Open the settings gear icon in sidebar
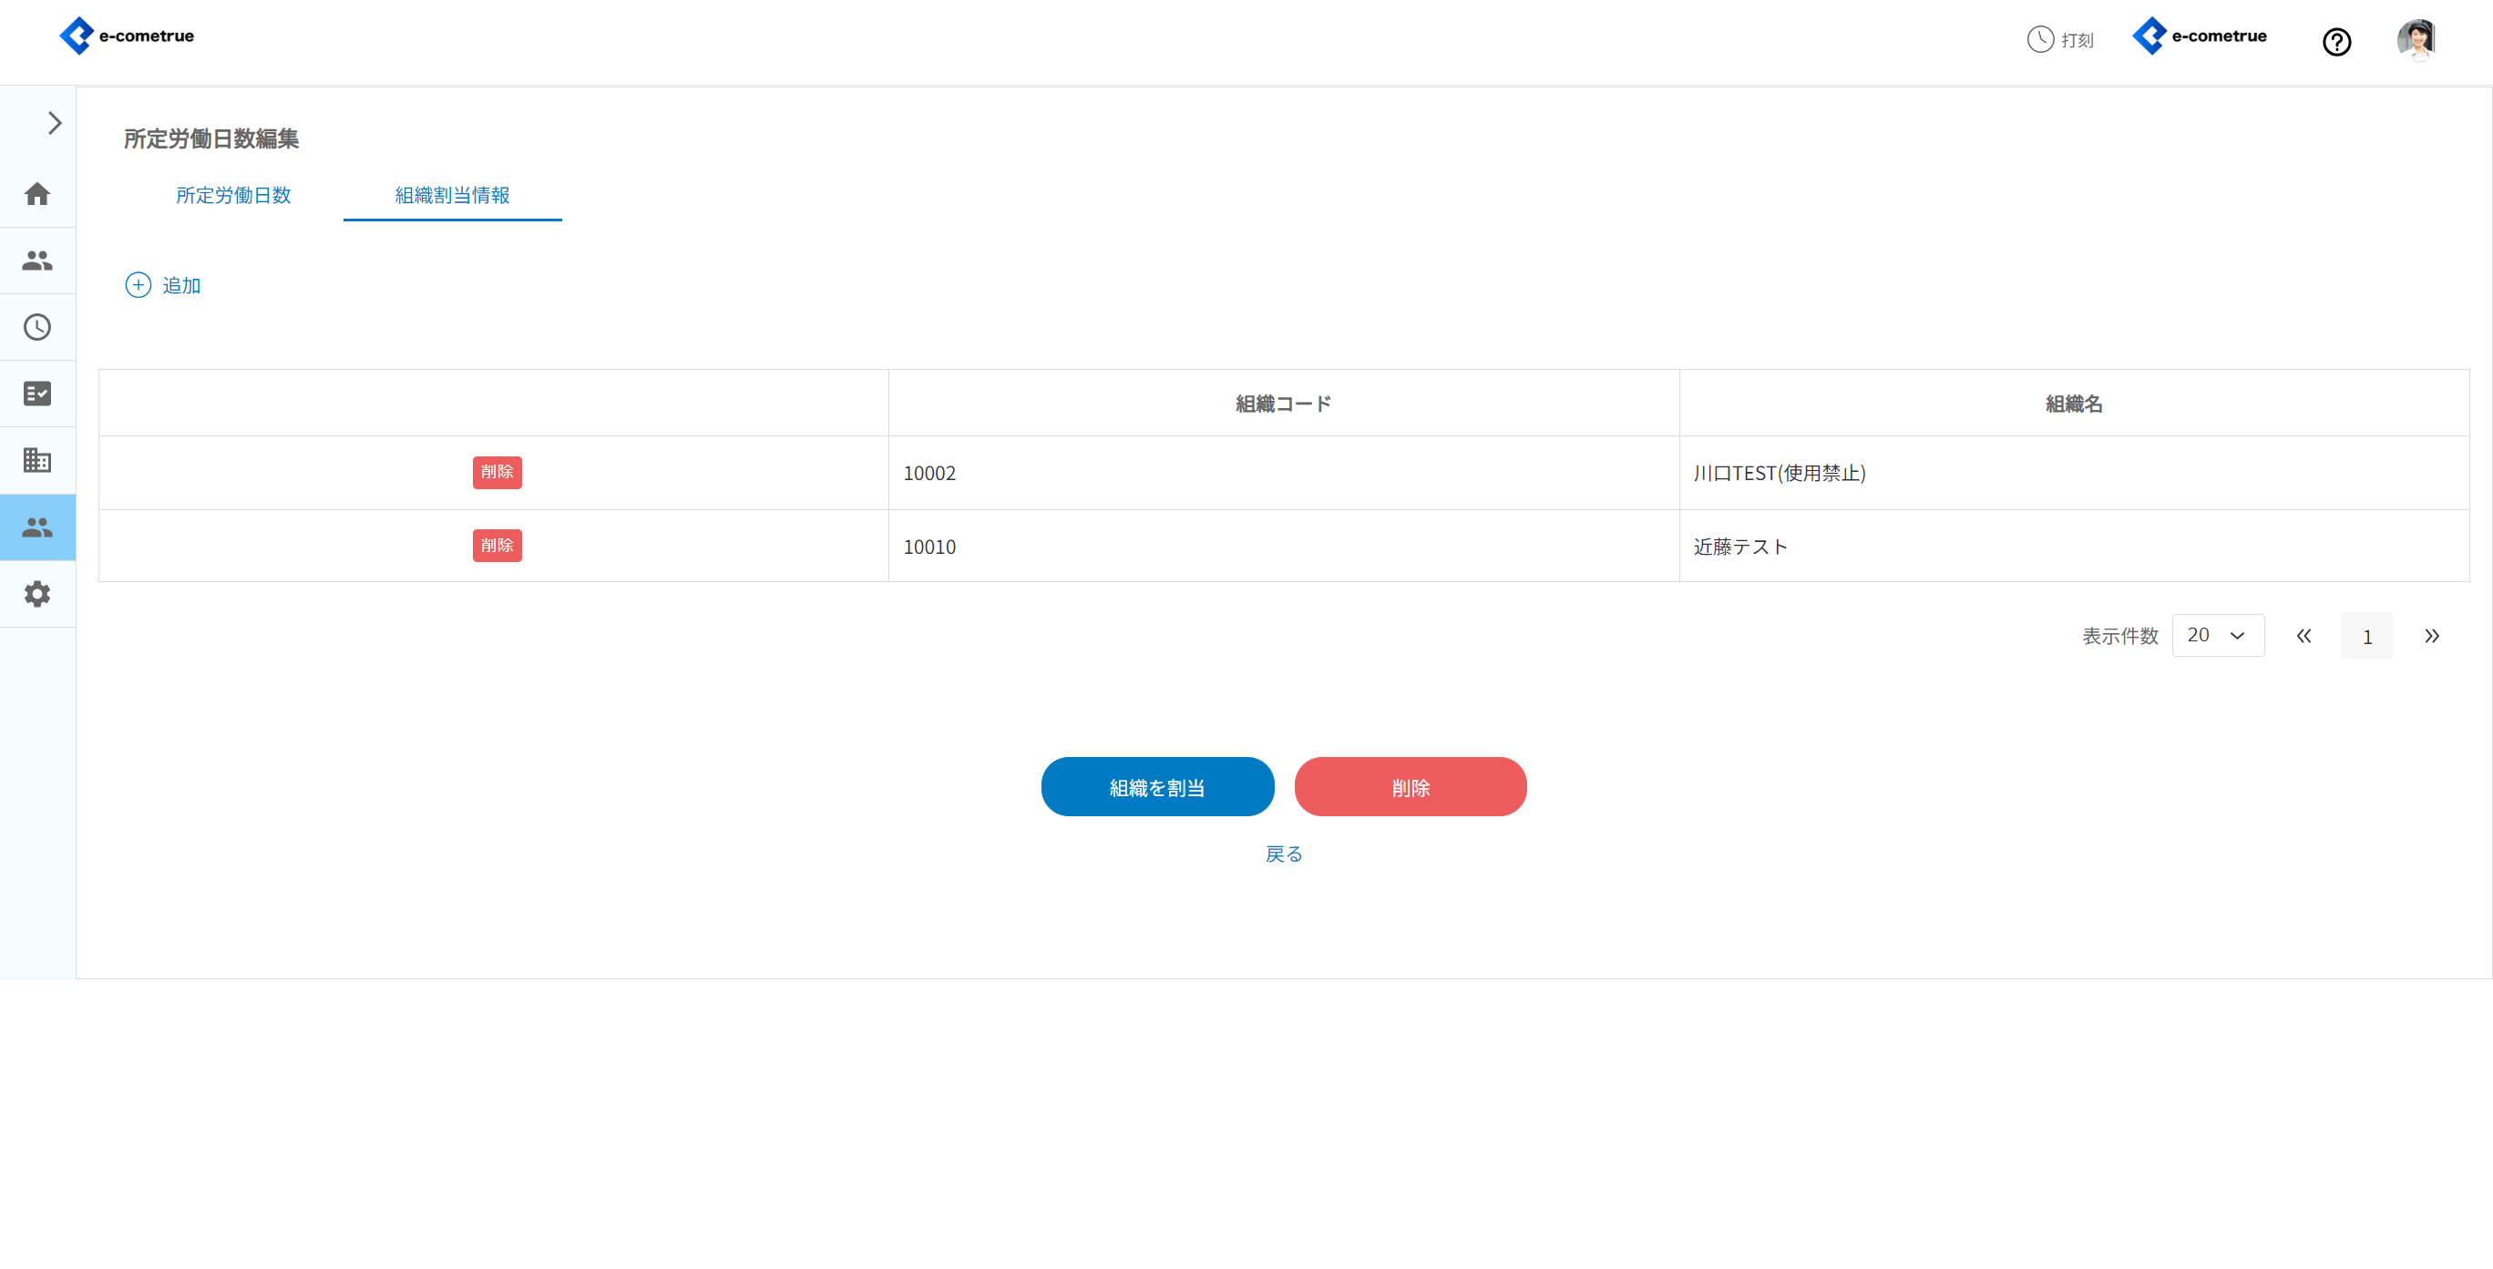2493x1269 pixels. (36, 594)
